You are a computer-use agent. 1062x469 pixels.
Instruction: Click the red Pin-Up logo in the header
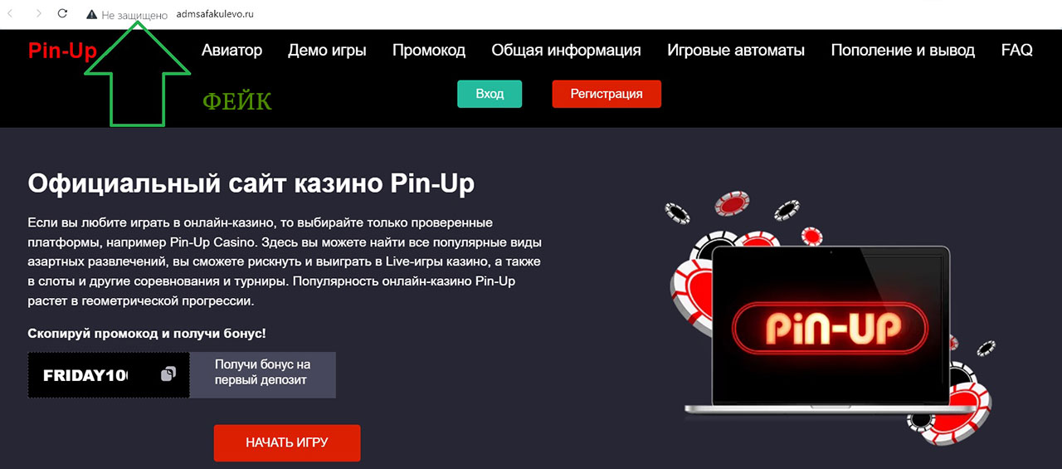click(62, 51)
